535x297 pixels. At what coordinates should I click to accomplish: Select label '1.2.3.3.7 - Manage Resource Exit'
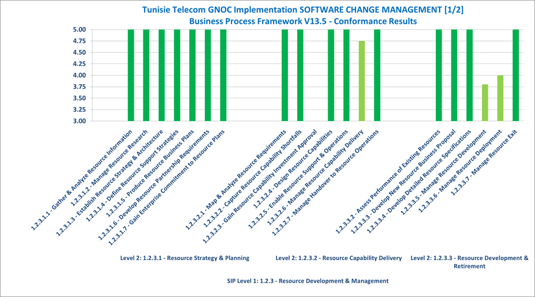click(484, 163)
